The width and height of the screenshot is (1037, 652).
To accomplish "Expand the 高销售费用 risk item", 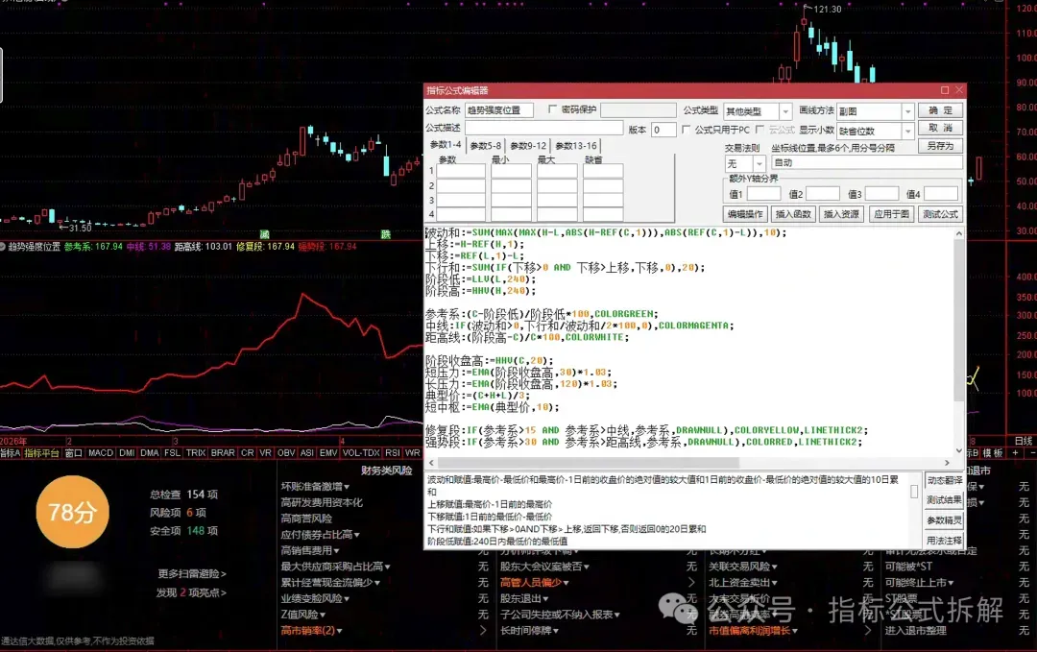I will [309, 550].
